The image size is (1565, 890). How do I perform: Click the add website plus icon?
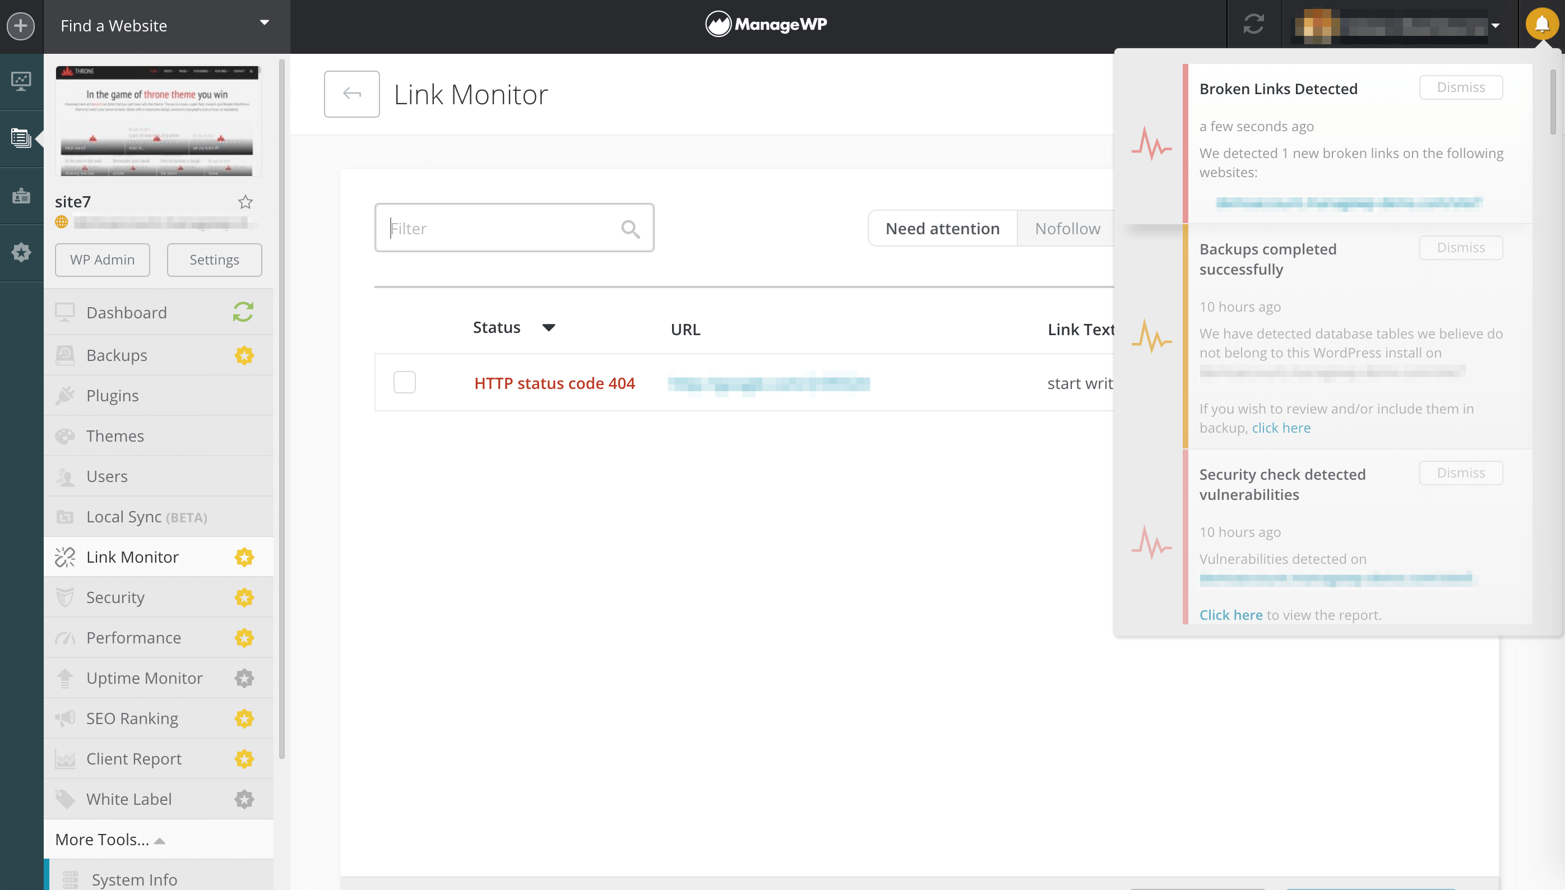[21, 26]
